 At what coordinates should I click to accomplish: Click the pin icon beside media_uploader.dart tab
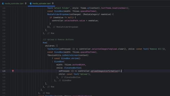pyautogui.click(x=53, y=3)
